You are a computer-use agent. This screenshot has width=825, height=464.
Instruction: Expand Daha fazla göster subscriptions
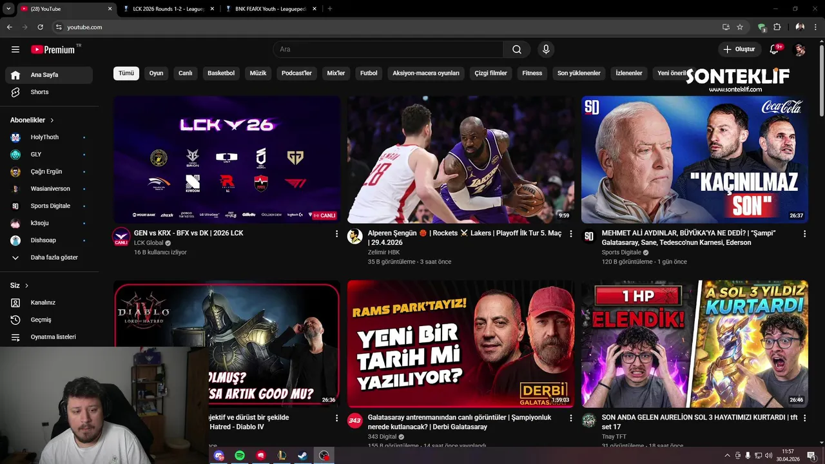pyautogui.click(x=49, y=257)
